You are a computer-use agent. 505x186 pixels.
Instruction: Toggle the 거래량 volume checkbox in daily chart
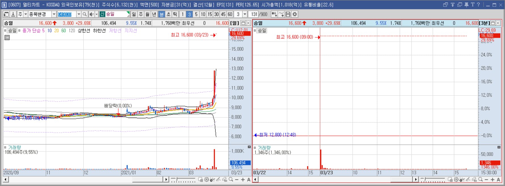click(x=5, y=147)
